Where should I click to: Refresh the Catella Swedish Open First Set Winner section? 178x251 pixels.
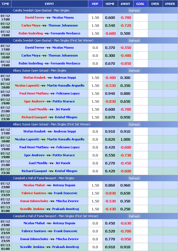pos(134,41)
